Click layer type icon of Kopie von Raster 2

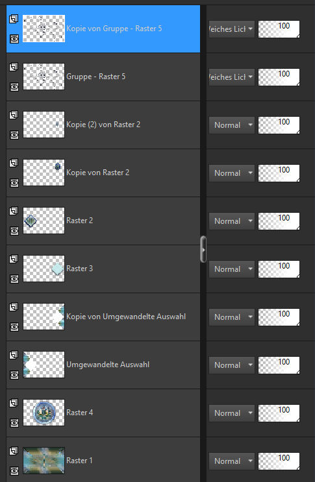[x=14, y=163]
